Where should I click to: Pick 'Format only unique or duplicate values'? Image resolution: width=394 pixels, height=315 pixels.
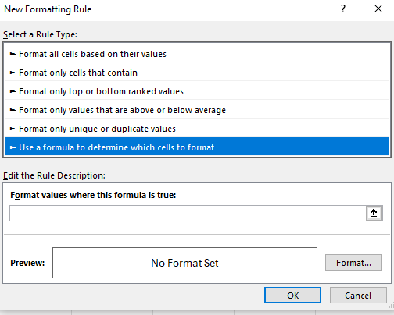coord(197,129)
